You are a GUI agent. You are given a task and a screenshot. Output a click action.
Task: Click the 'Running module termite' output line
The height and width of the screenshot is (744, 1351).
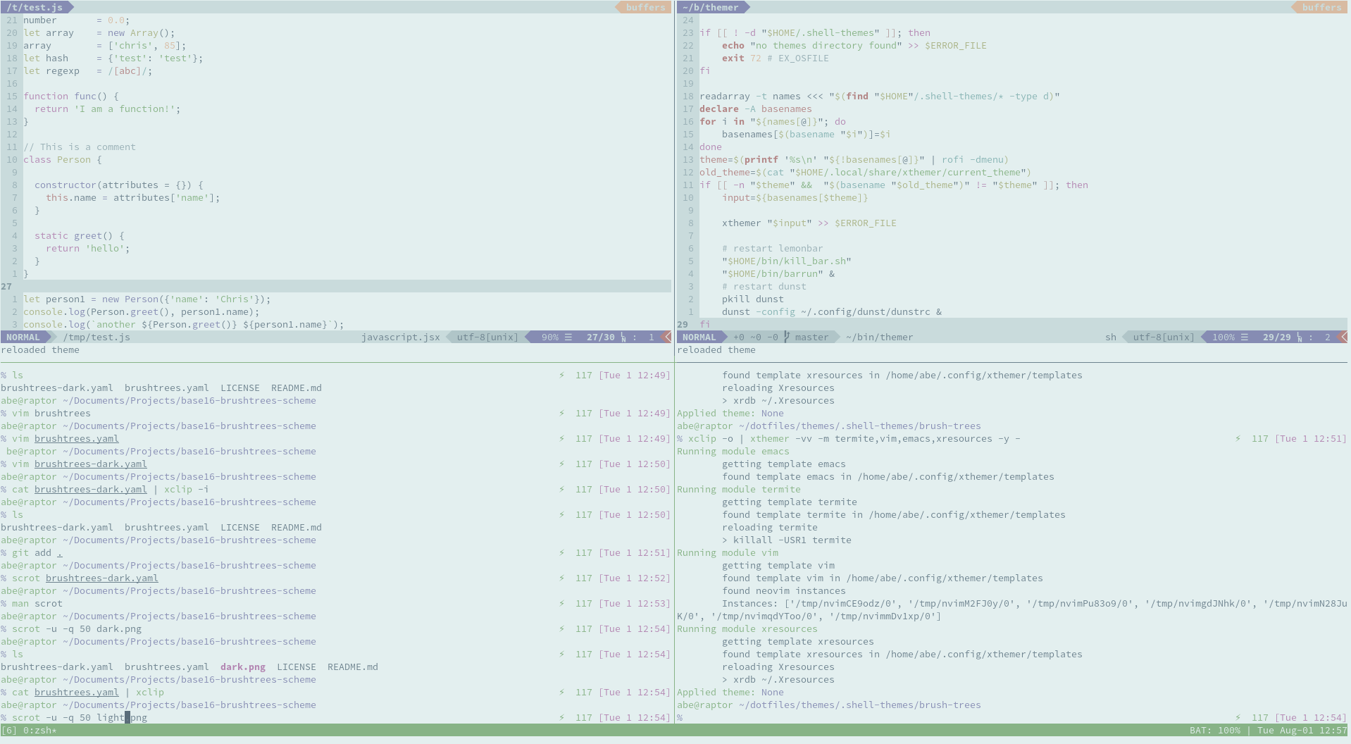tap(739, 489)
